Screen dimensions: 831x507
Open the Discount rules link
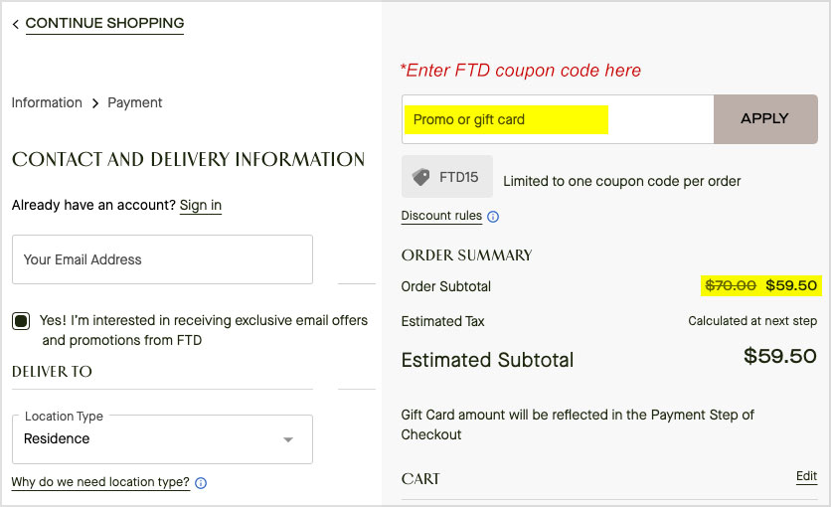[x=441, y=216]
